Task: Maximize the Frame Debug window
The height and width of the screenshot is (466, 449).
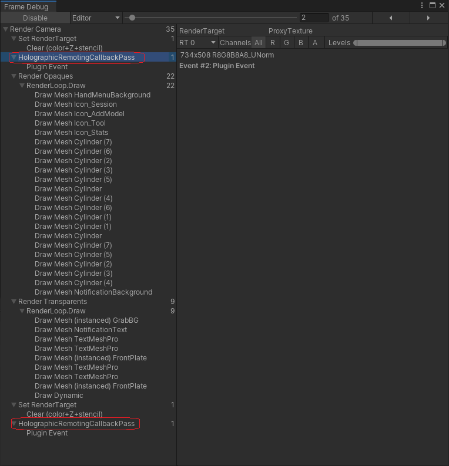Action: tap(433, 5)
